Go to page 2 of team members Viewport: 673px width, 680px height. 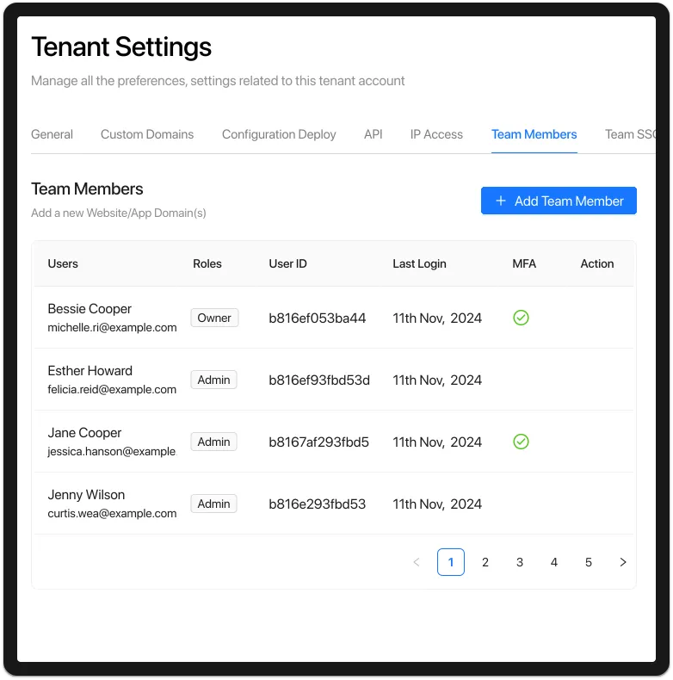pyautogui.click(x=485, y=562)
